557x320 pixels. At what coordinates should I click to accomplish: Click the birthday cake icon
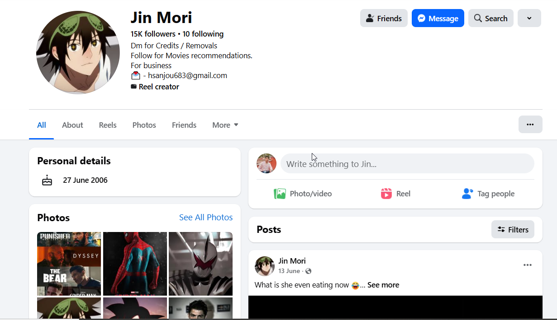coord(47,180)
